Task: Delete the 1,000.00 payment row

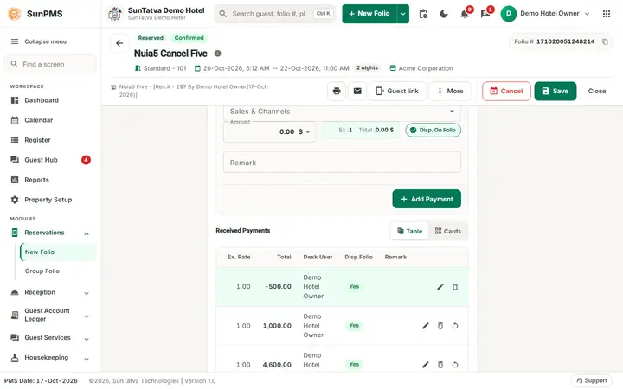Action: 440,326
